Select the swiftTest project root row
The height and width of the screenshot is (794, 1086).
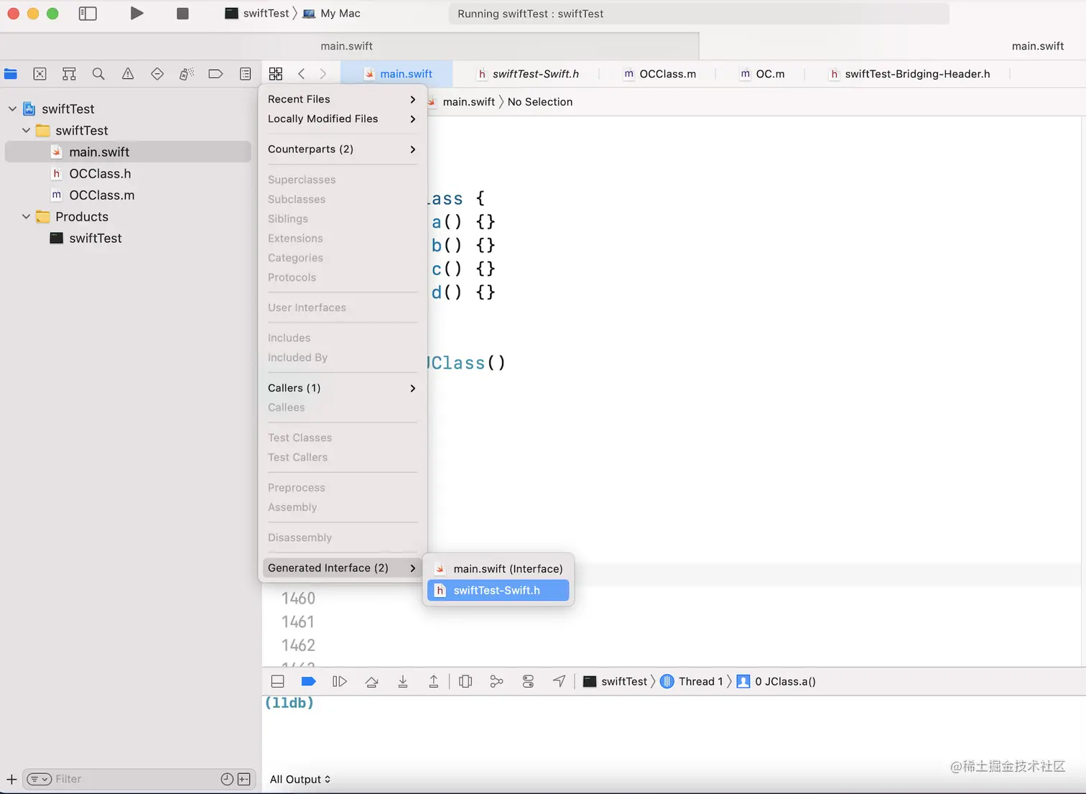pyautogui.click(x=128, y=109)
